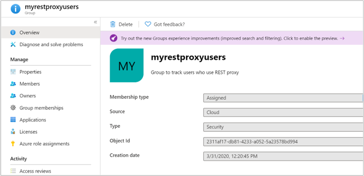
Task: Click the feedback heart icon
Action: [x=148, y=24]
